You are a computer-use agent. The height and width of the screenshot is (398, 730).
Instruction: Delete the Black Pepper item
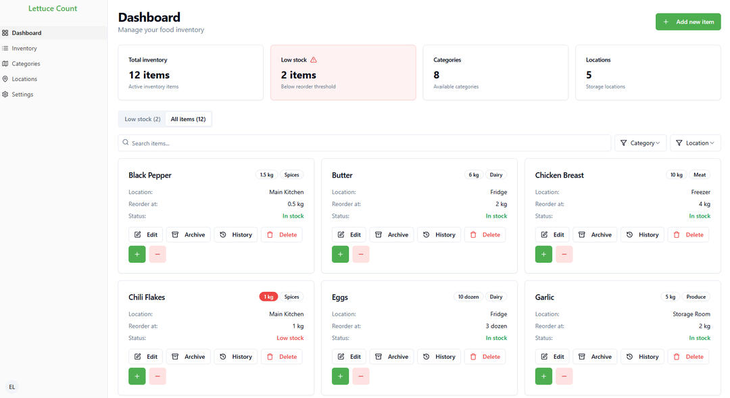[281, 234]
